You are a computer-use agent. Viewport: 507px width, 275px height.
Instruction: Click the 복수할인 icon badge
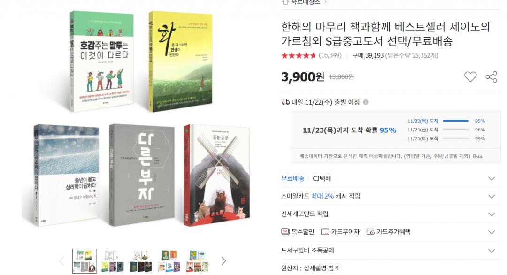285,232
